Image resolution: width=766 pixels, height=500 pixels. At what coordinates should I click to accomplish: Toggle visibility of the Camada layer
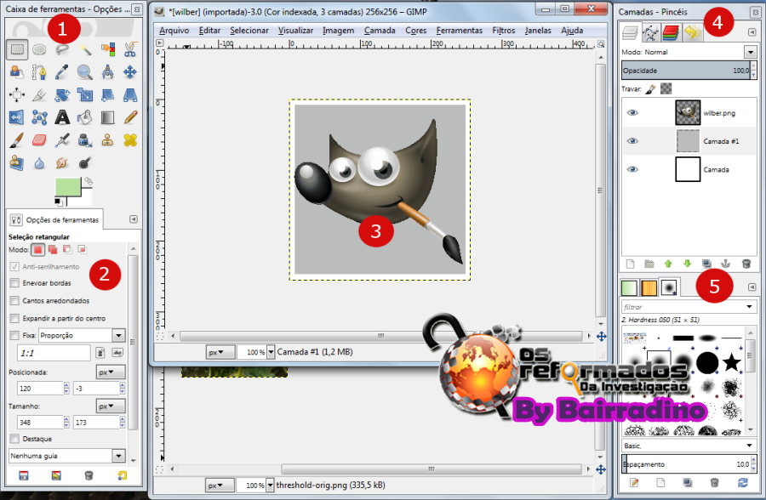[632, 169]
